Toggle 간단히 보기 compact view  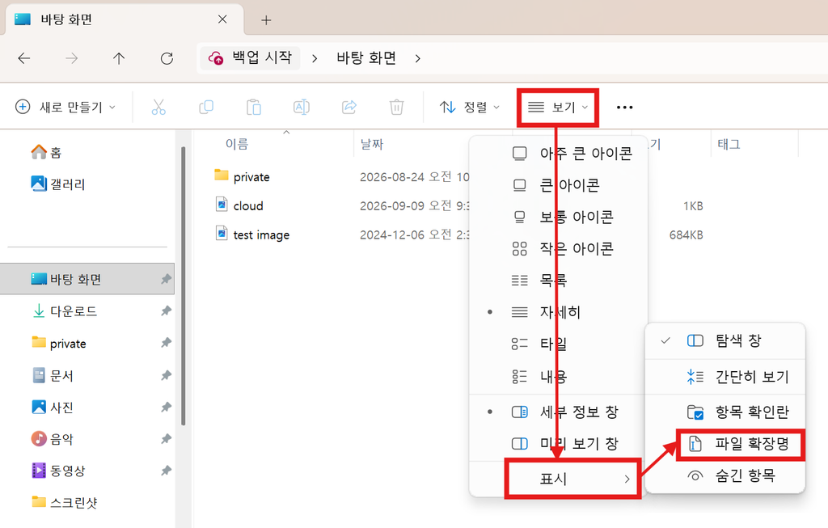coord(725,377)
